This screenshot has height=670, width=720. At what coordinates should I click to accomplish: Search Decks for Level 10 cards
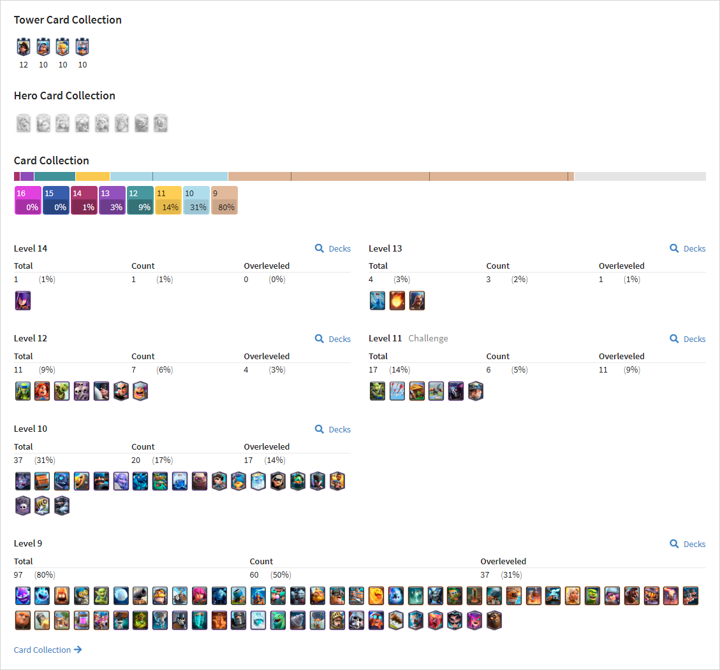coord(333,429)
